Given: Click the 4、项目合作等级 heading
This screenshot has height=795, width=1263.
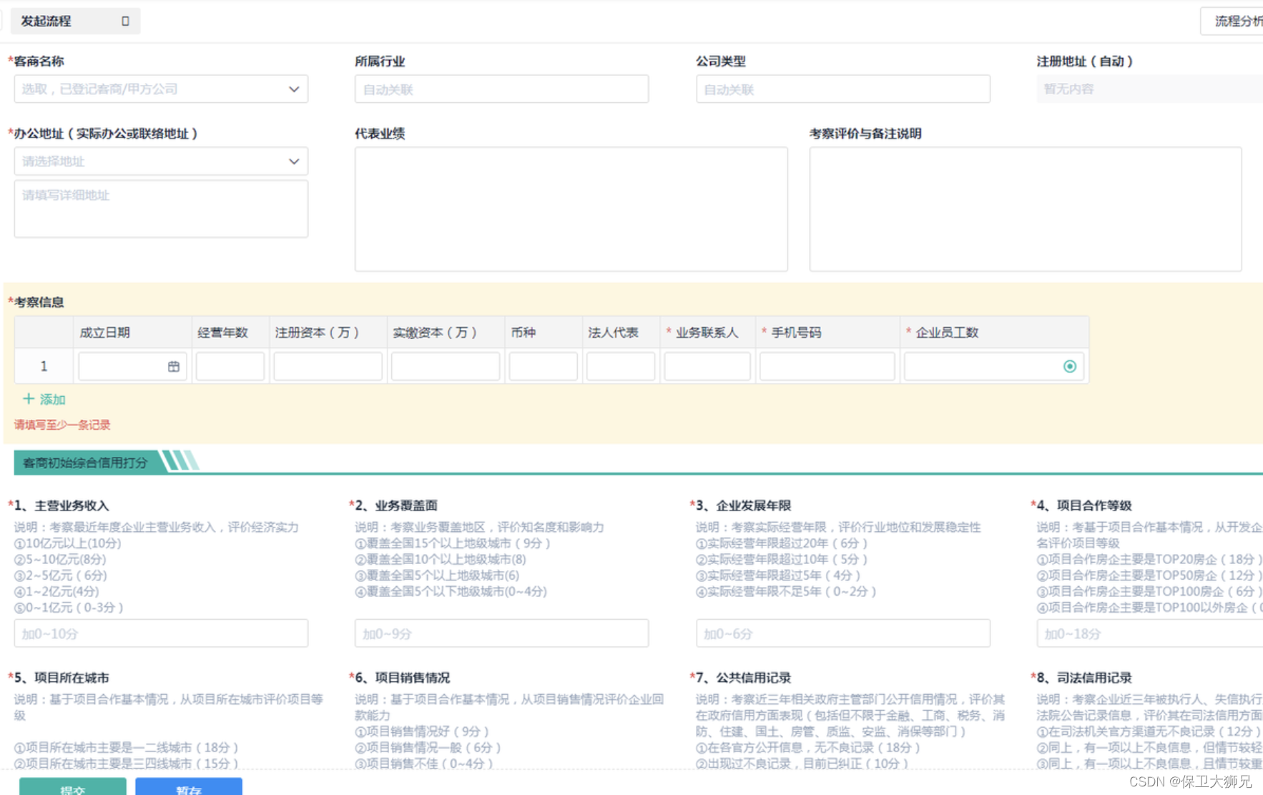Looking at the screenshot, I should click(x=1084, y=505).
